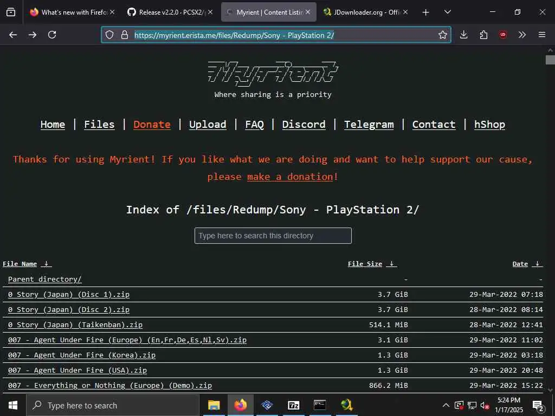The width and height of the screenshot is (555, 416).
Task: Open the Windows Start menu
Action: [13, 405]
